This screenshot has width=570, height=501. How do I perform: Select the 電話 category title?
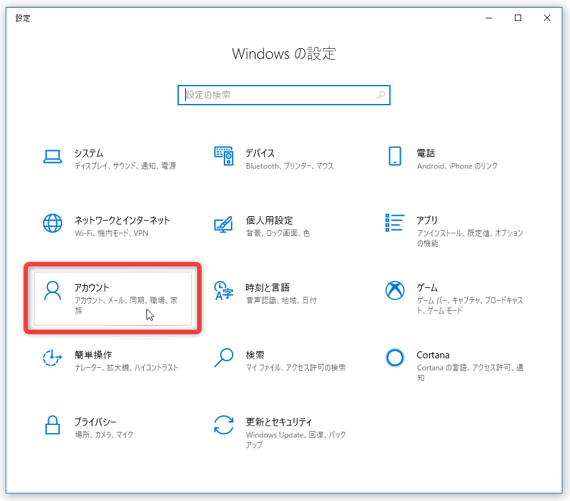click(x=425, y=153)
